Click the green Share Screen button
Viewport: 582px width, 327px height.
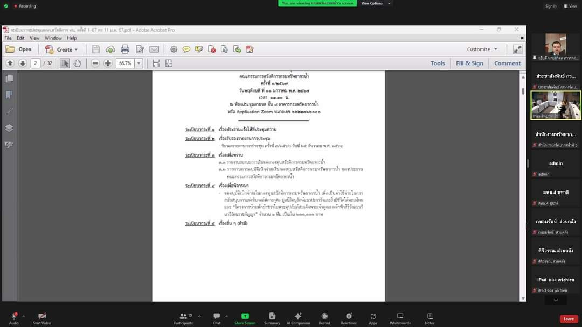[x=245, y=318]
